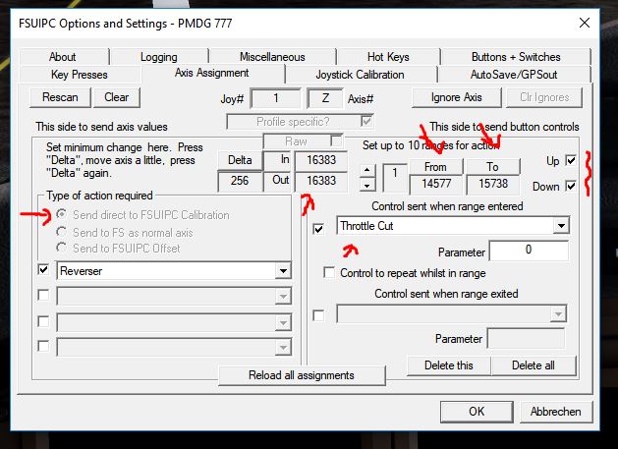
Task: Toggle the Up direction checkbox
Action: 571,160
